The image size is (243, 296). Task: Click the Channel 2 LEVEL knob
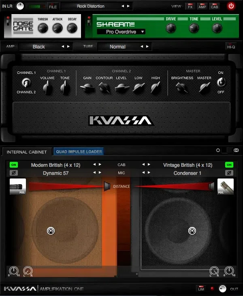(122, 88)
